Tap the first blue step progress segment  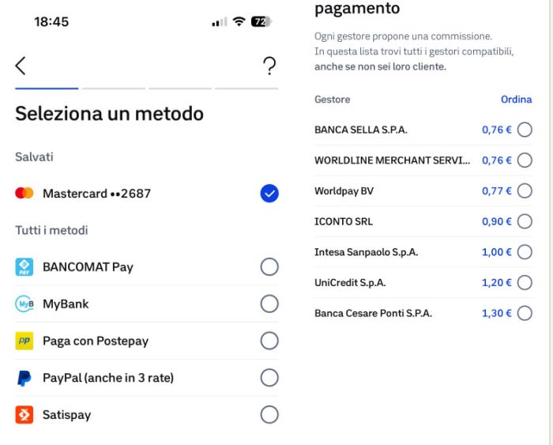(47, 89)
